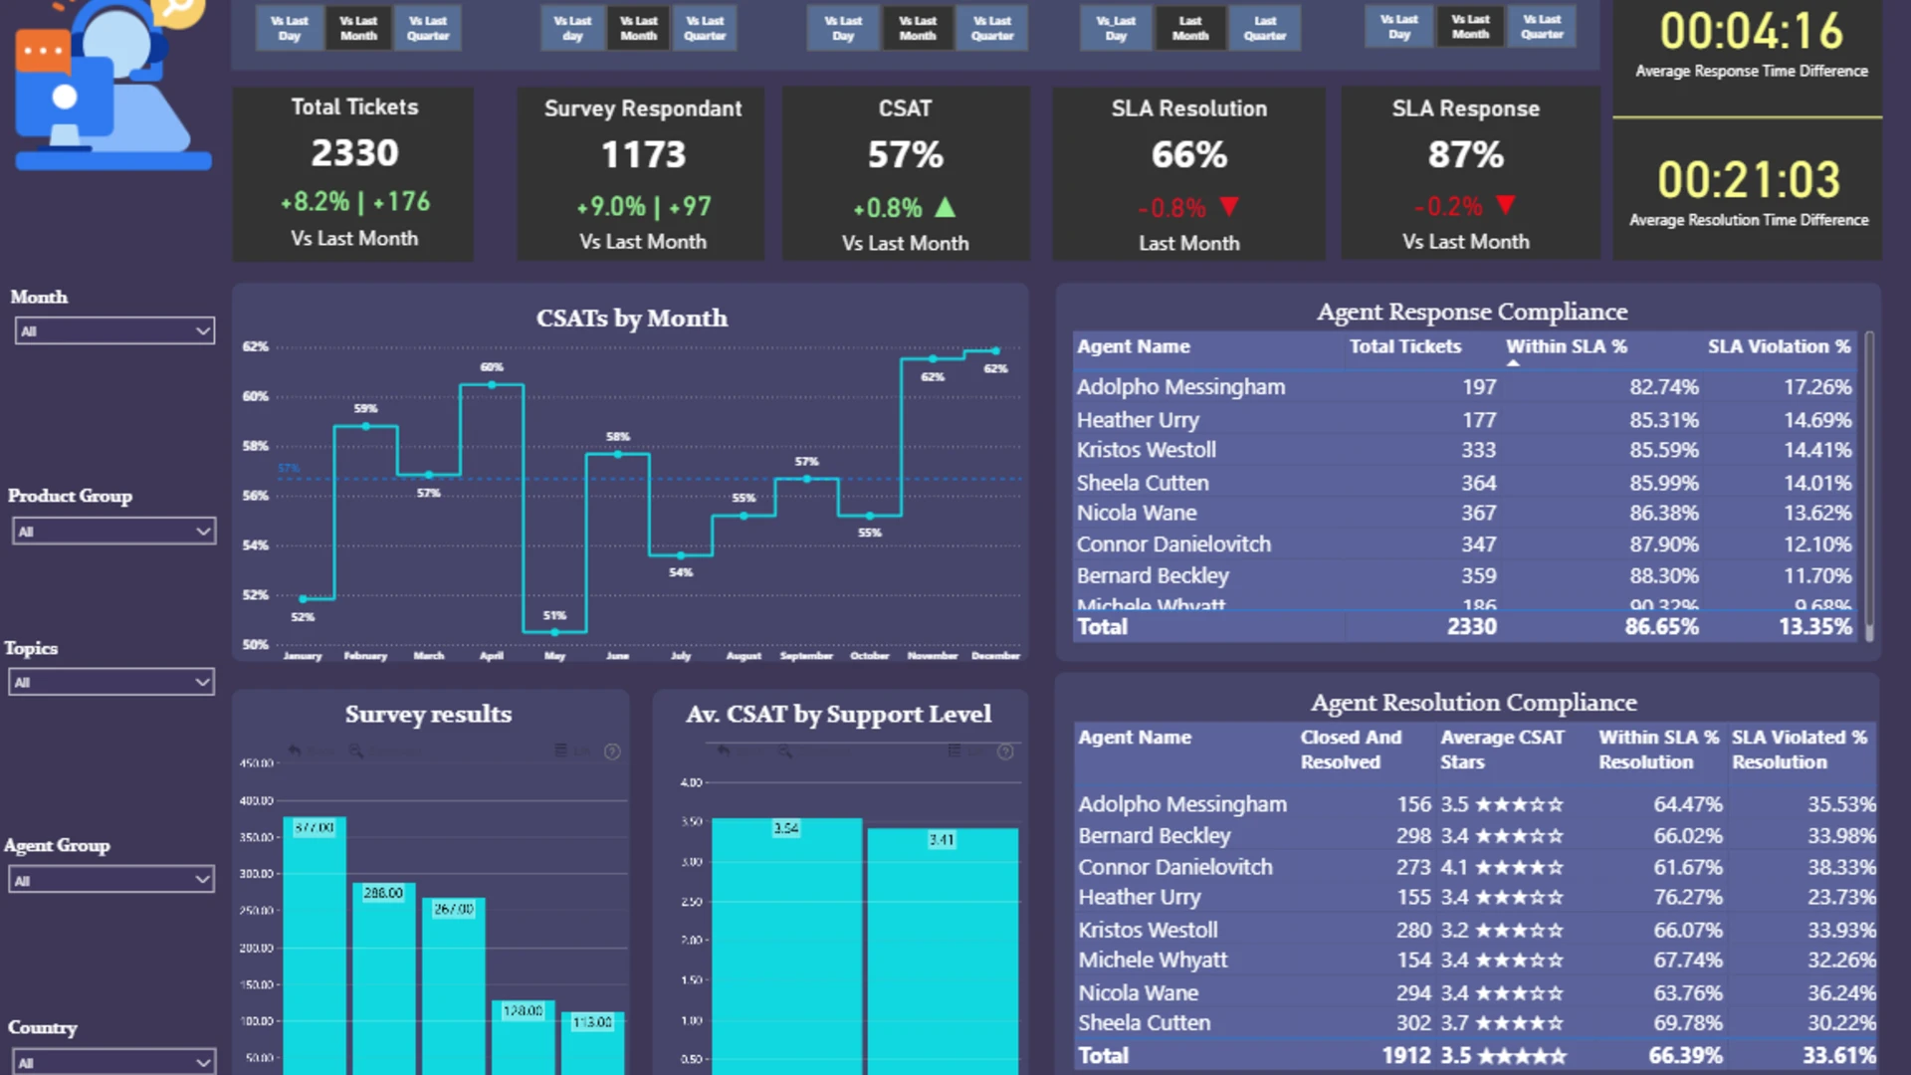Open the Month filter dropdown
Viewport: 1911px width, 1075px height.
(115, 330)
